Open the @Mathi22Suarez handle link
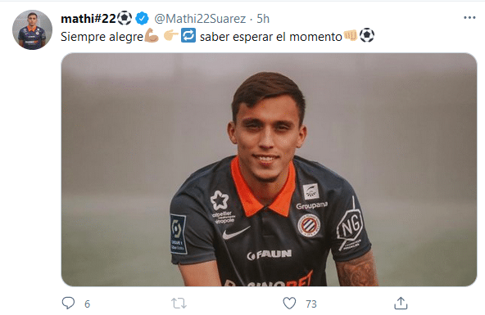 (200, 19)
